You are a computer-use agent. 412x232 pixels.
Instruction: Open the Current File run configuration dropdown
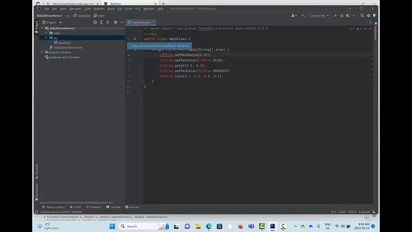click(x=319, y=15)
